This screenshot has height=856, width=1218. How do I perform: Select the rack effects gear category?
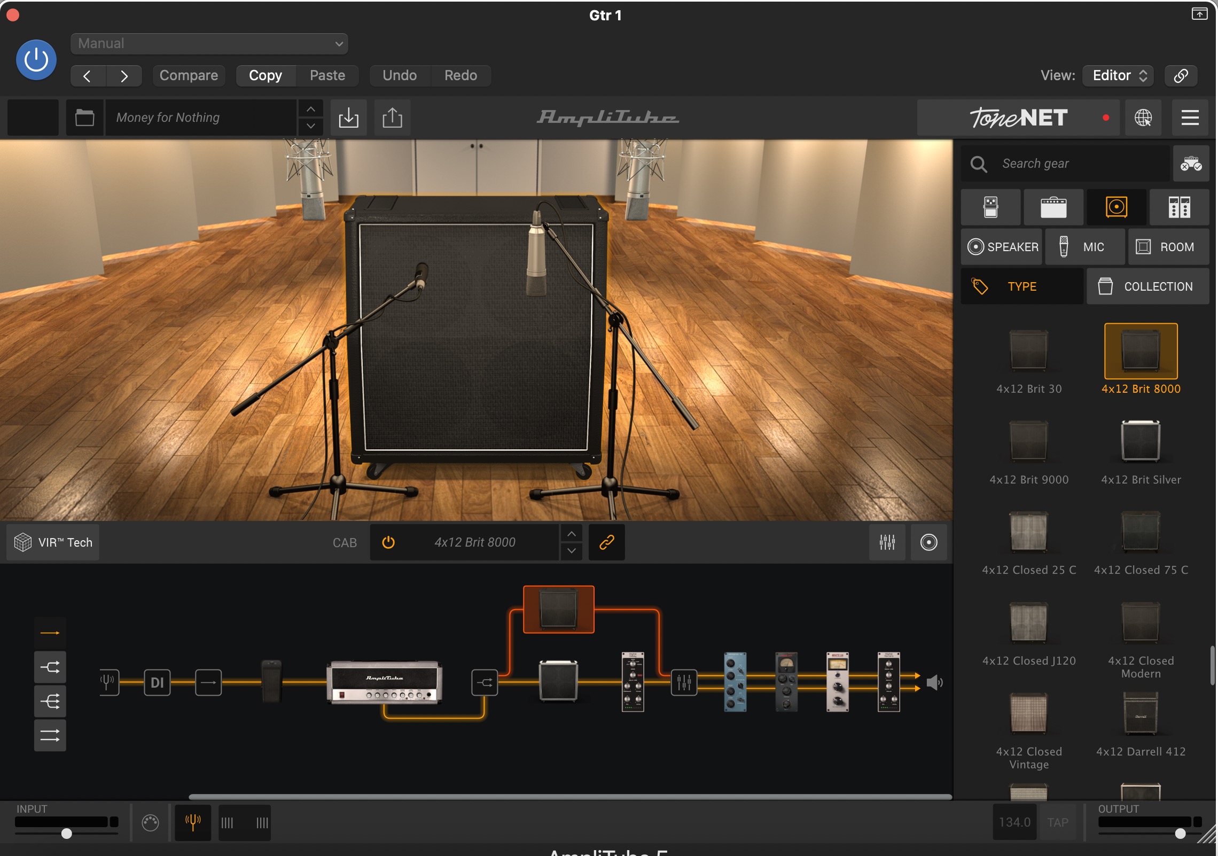1179,207
